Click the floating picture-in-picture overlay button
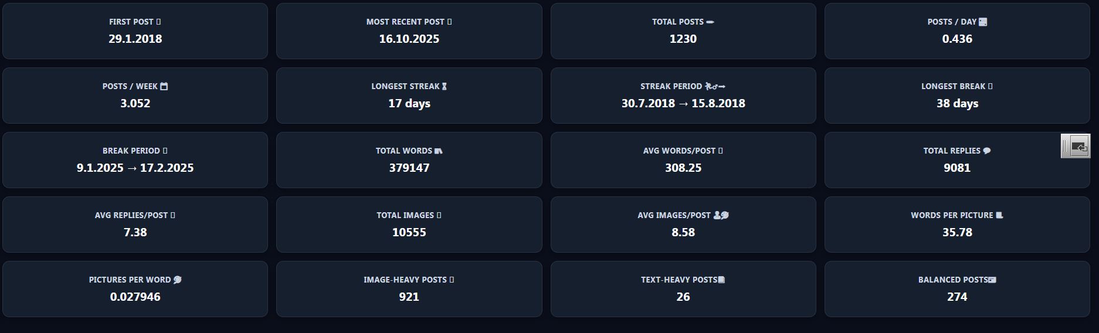The image size is (1099, 333). (x=1079, y=147)
